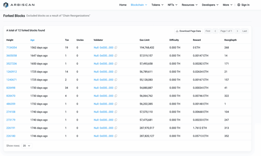Screen dimensions: 261x156
Task: Expand Tokens menu
Action: [x=157, y=5]
